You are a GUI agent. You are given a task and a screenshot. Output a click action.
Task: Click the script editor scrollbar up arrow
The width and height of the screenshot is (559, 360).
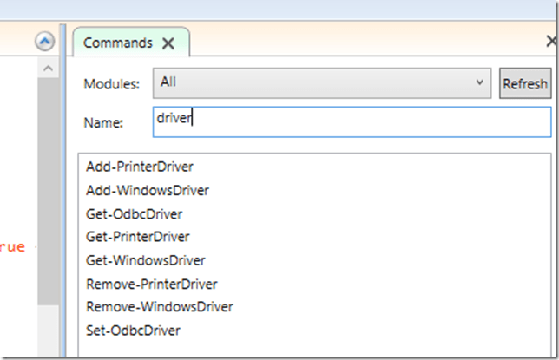tap(48, 68)
